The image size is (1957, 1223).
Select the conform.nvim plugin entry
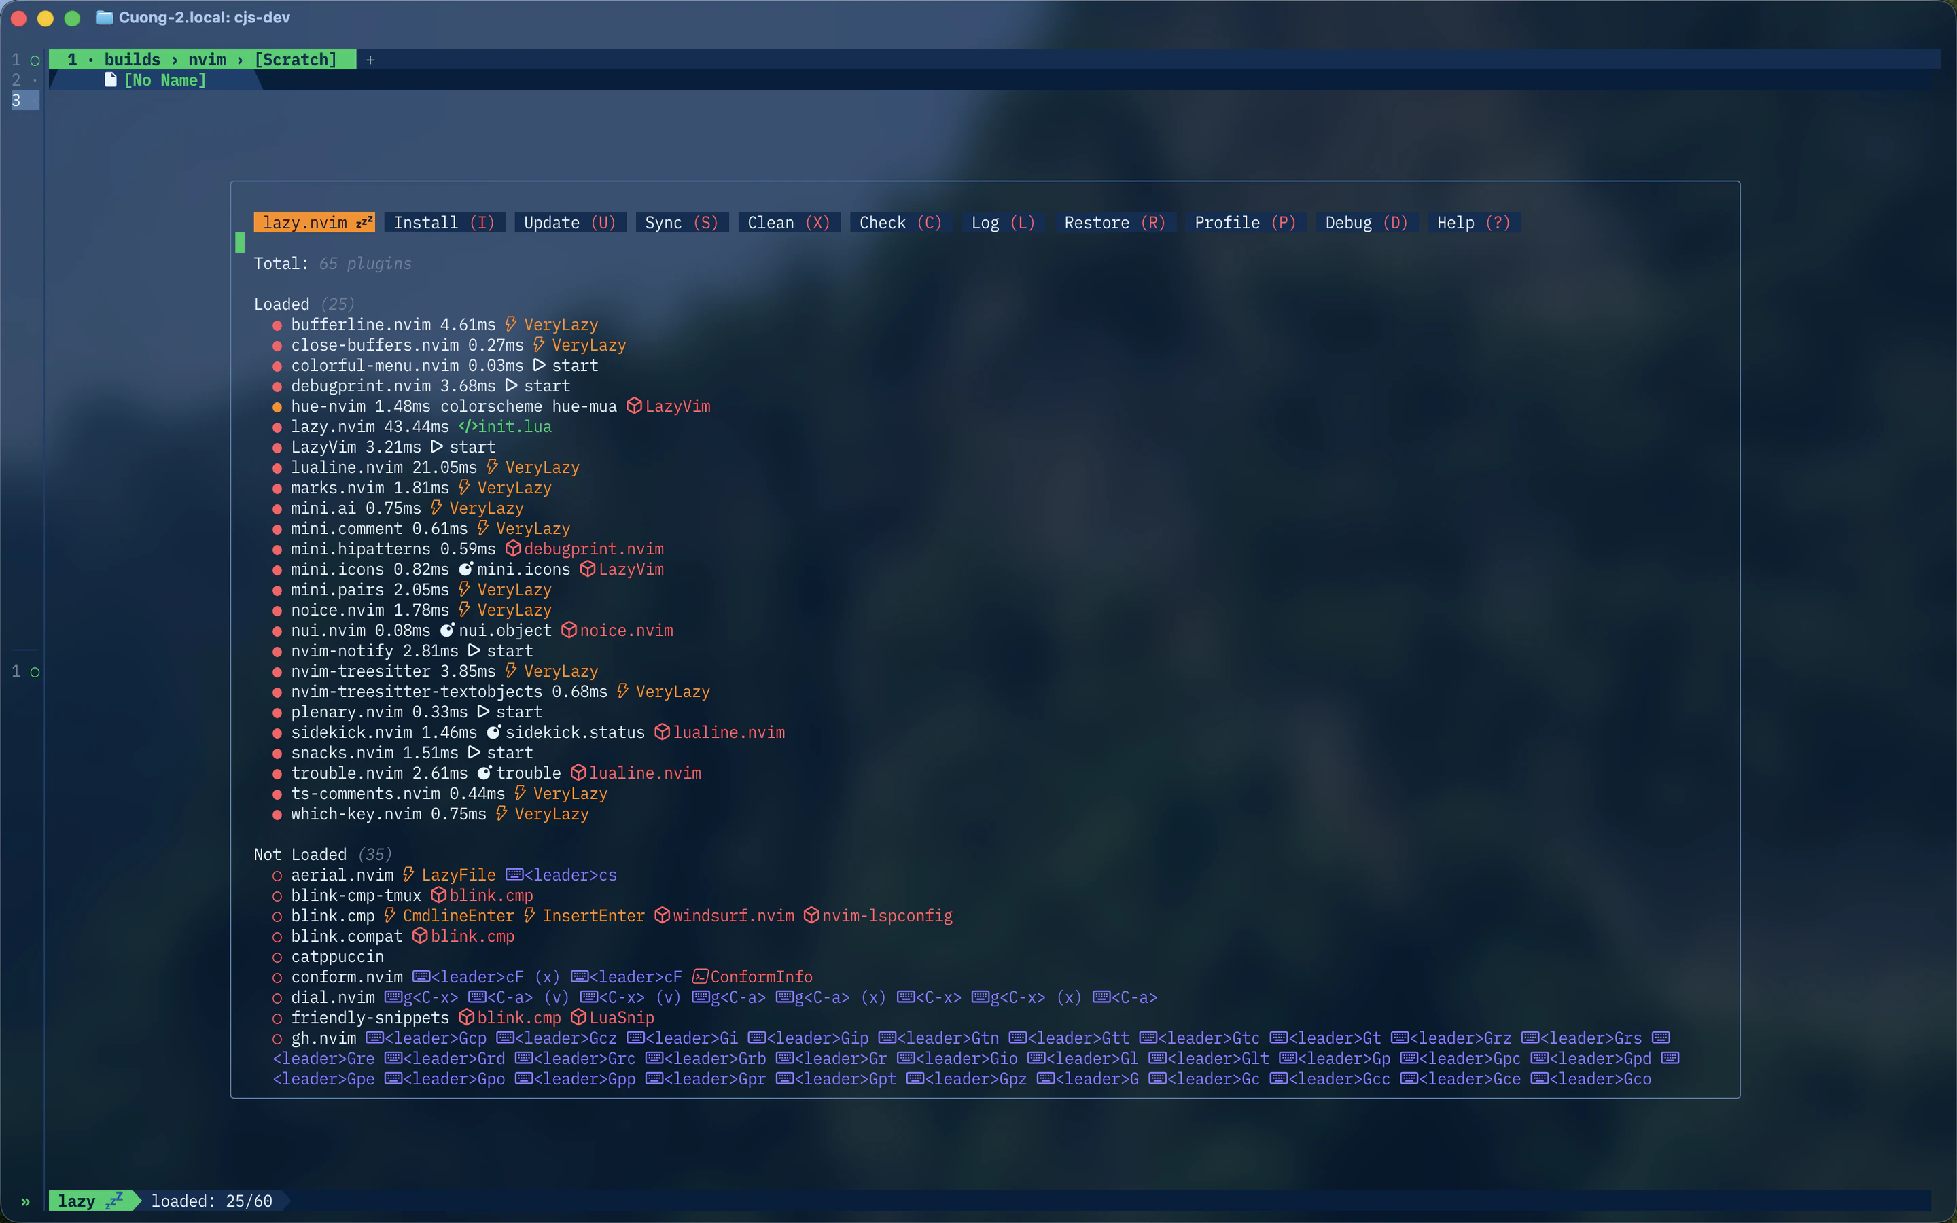(543, 977)
